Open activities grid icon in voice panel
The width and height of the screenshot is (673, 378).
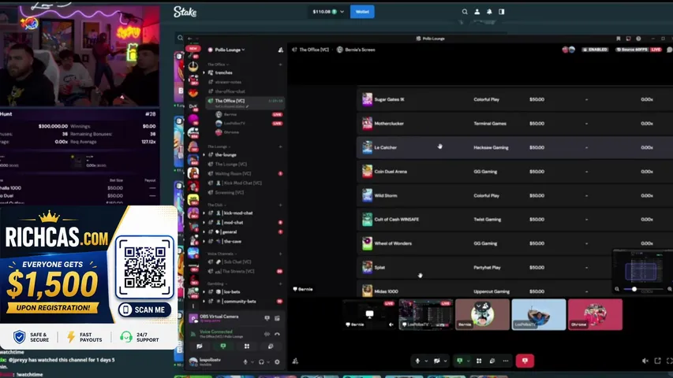pos(247,346)
